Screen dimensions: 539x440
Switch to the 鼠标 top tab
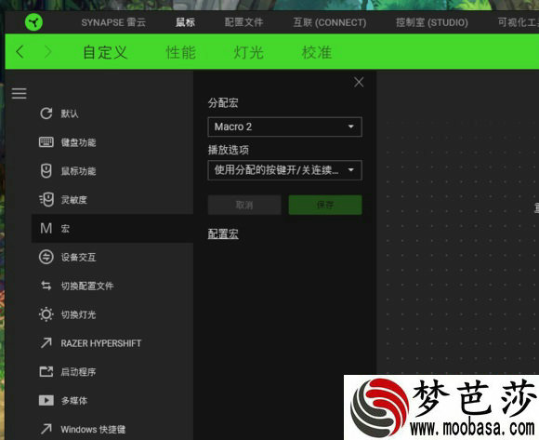point(185,22)
